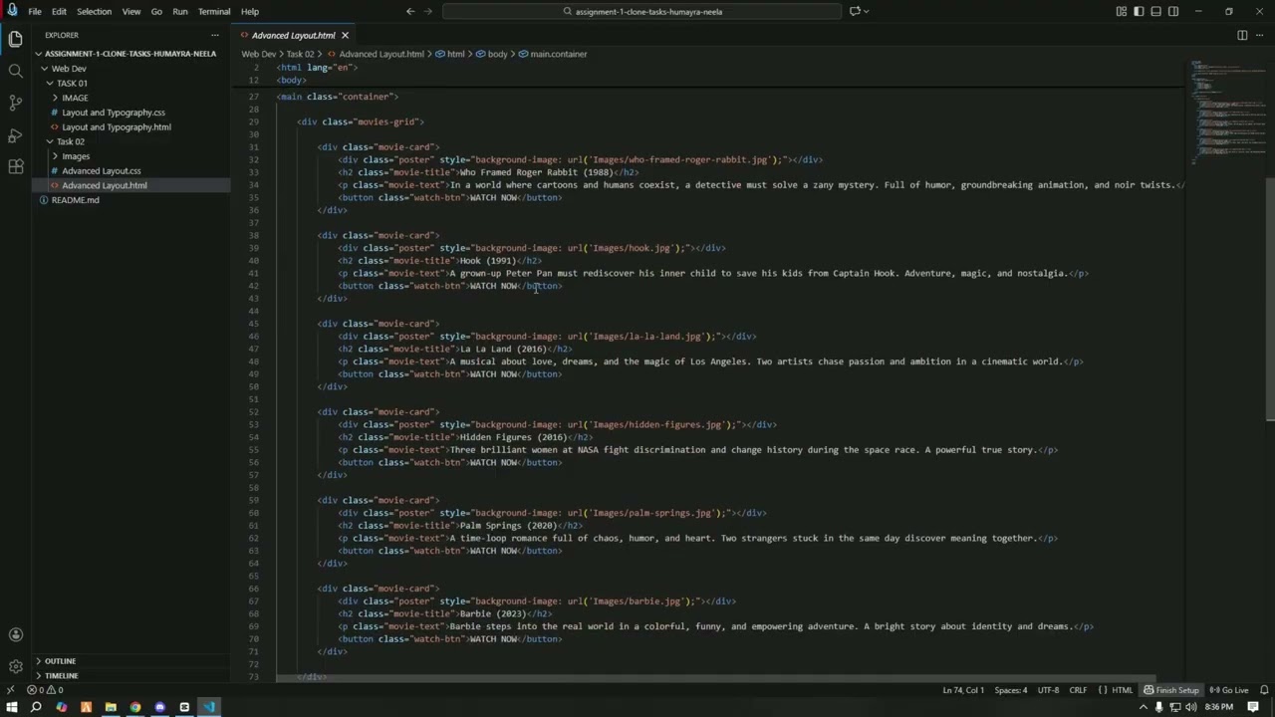Screen dimensions: 1275x717
Task: Change language mode from HTML
Action: click(x=1122, y=690)
